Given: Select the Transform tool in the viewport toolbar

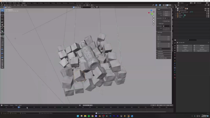Looking at the screenshot, I should [x=2, y=25].
